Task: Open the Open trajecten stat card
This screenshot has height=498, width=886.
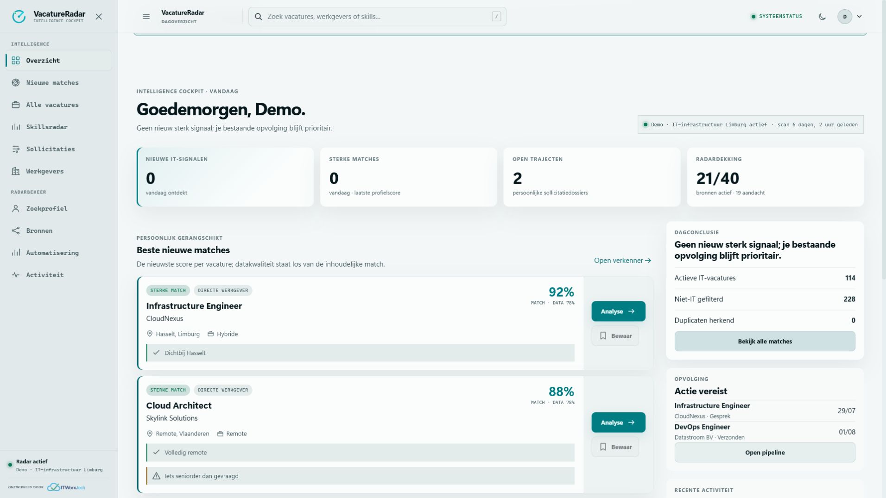Action: tap(592, 177)
